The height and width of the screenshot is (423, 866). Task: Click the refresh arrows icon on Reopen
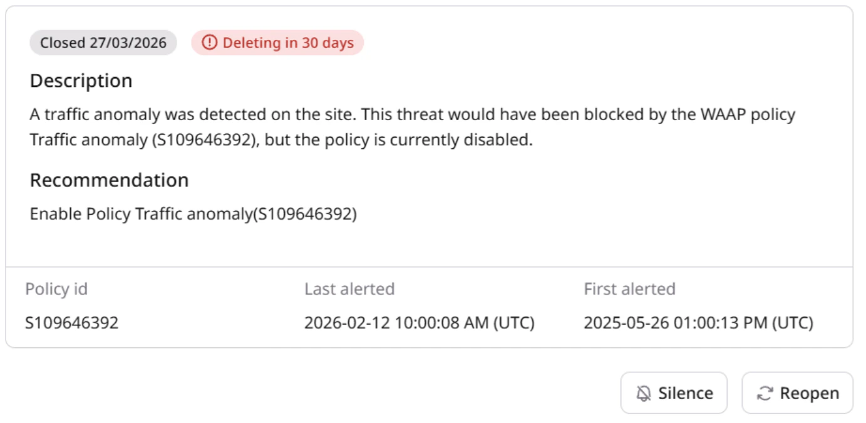click(x=765, y=394)
